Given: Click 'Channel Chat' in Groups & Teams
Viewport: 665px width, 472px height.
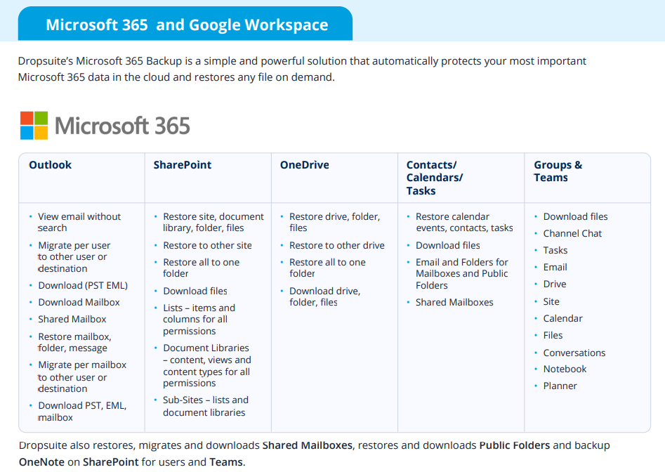Looking at the screenshot, I should point(572,234).
